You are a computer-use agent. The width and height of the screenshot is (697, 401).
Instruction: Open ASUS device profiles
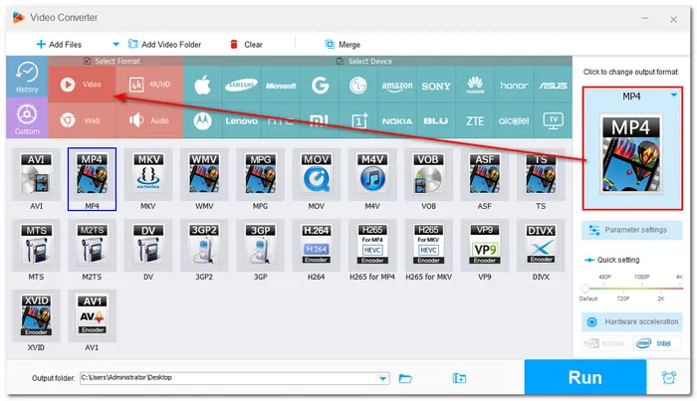[553, 85]
